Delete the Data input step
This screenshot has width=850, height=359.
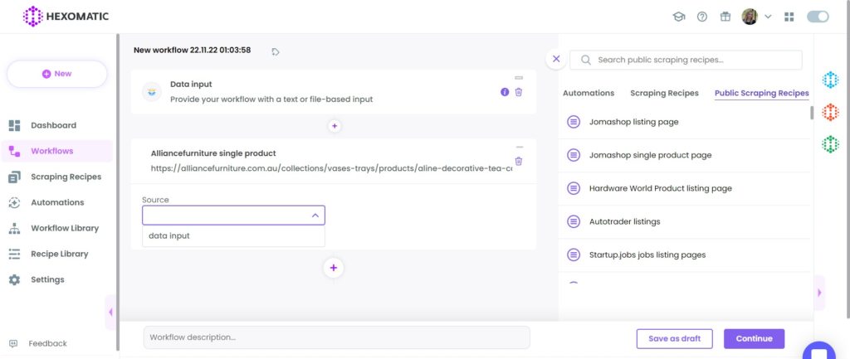(519, 92)
